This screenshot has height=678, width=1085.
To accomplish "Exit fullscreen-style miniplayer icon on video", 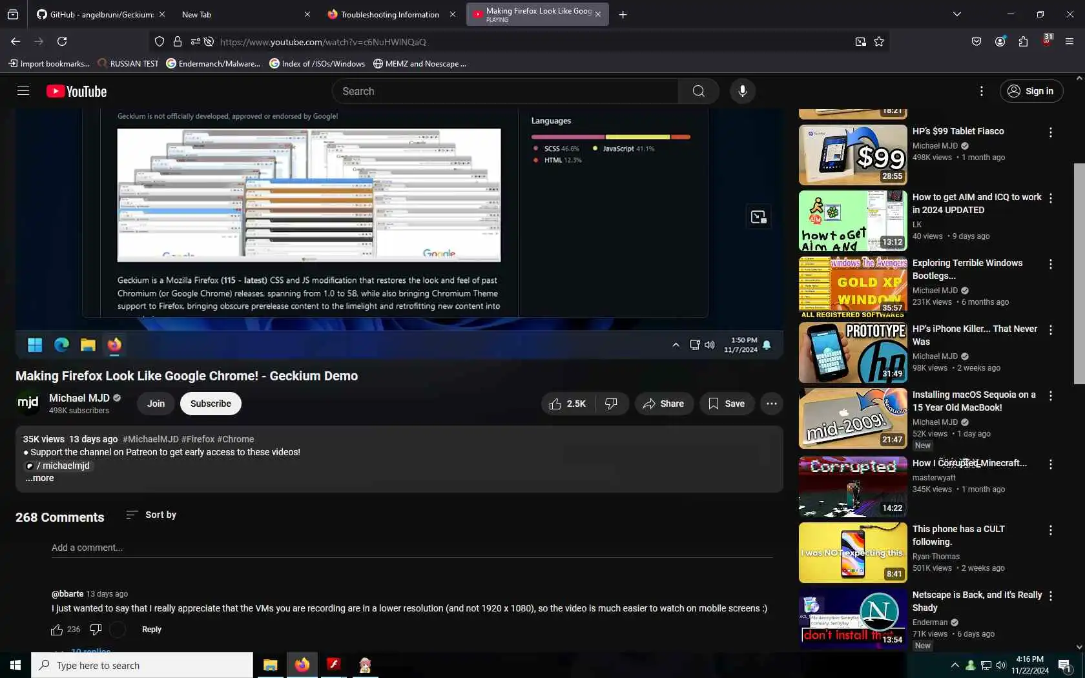I will click(x=758, y=217).
